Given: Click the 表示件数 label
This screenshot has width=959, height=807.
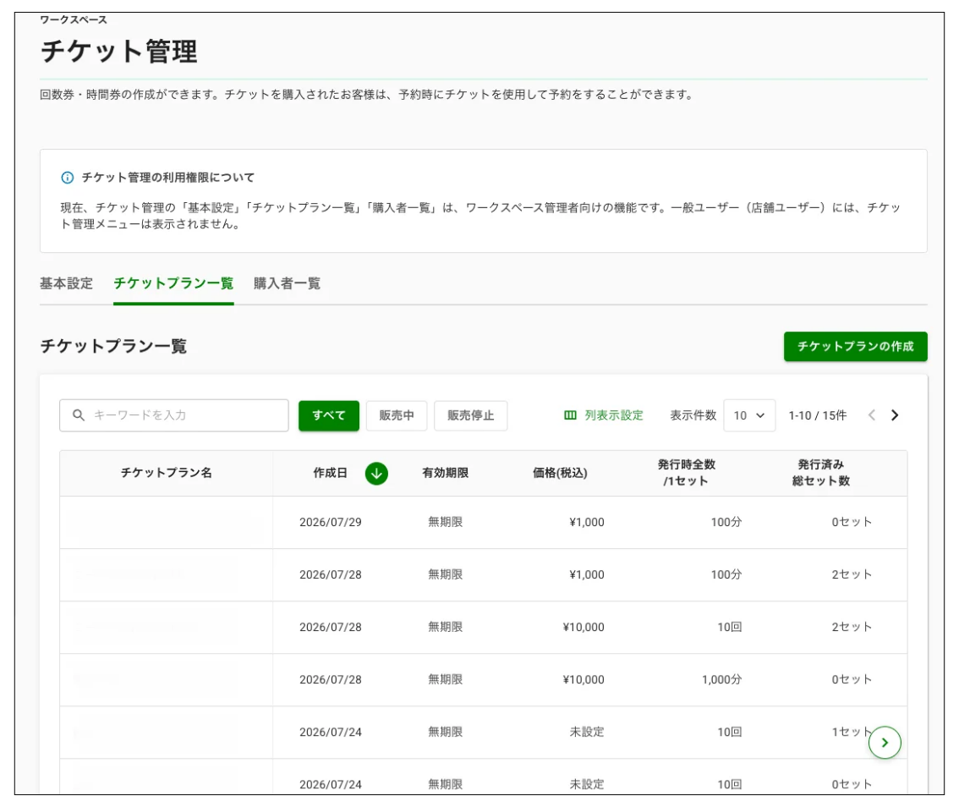Looking at the screenshot, I should (693, 415).
